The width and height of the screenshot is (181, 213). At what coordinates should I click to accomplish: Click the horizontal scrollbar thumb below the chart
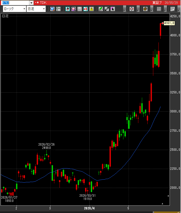click(167, 212)
